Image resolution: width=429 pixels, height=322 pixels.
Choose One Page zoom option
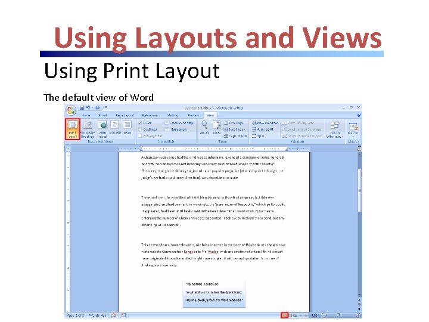234,123
